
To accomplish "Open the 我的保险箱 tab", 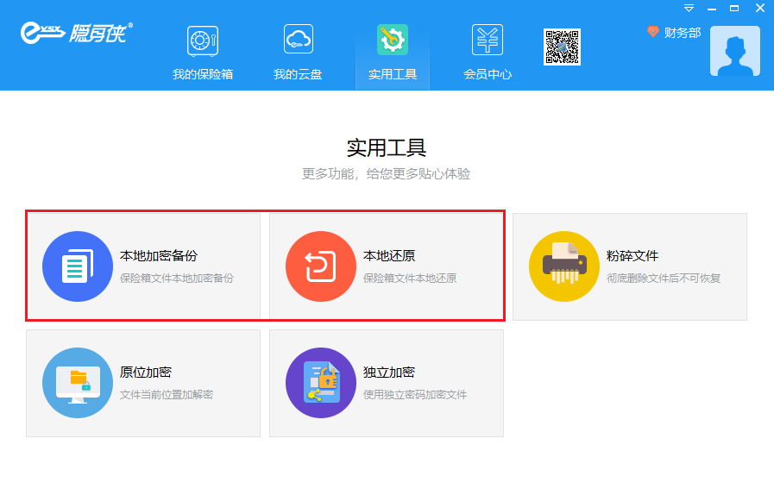I will [x=203, y=74].
